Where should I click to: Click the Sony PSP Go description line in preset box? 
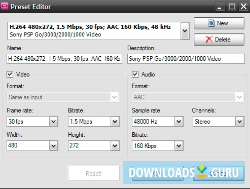click(x=55, y=34)
